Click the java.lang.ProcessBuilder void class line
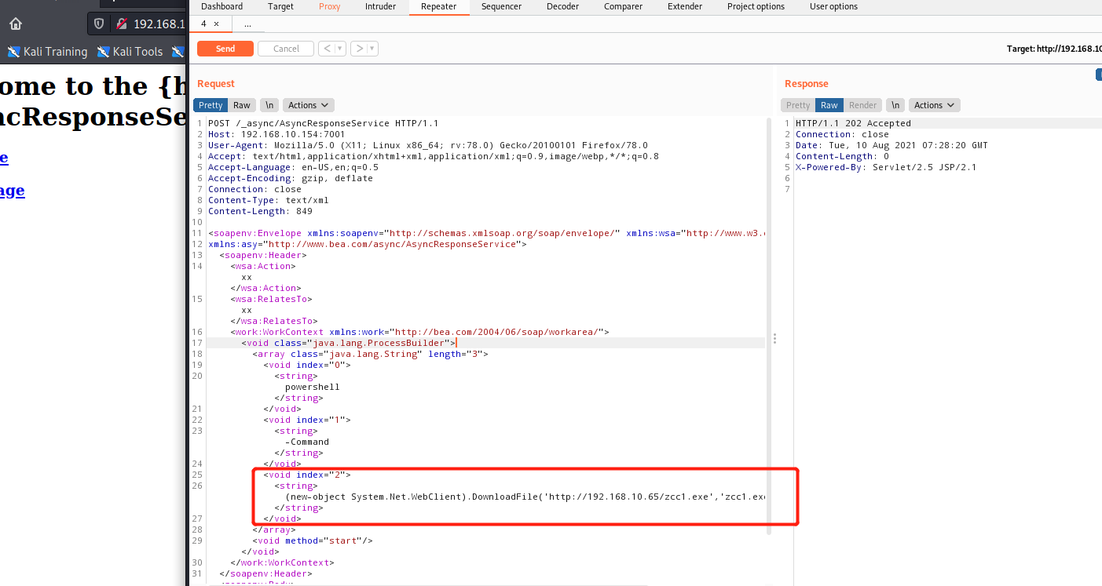Screen dimensions: 1102x586 tap(348, 343)
